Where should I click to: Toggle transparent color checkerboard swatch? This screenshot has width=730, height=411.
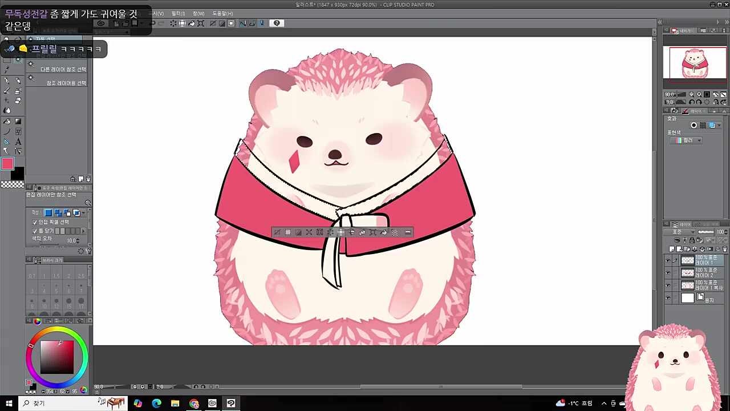[12, 184]
